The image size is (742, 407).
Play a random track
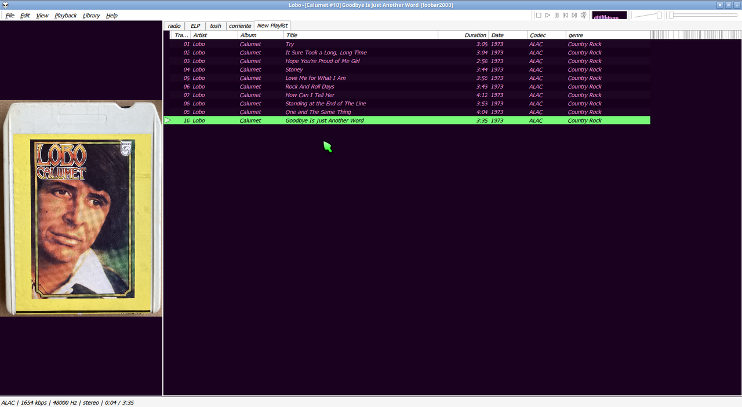pos(583,16)
